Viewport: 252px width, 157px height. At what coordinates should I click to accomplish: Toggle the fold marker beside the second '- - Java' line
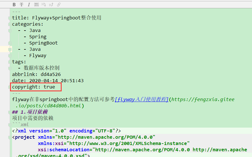(x=10, y=49)
